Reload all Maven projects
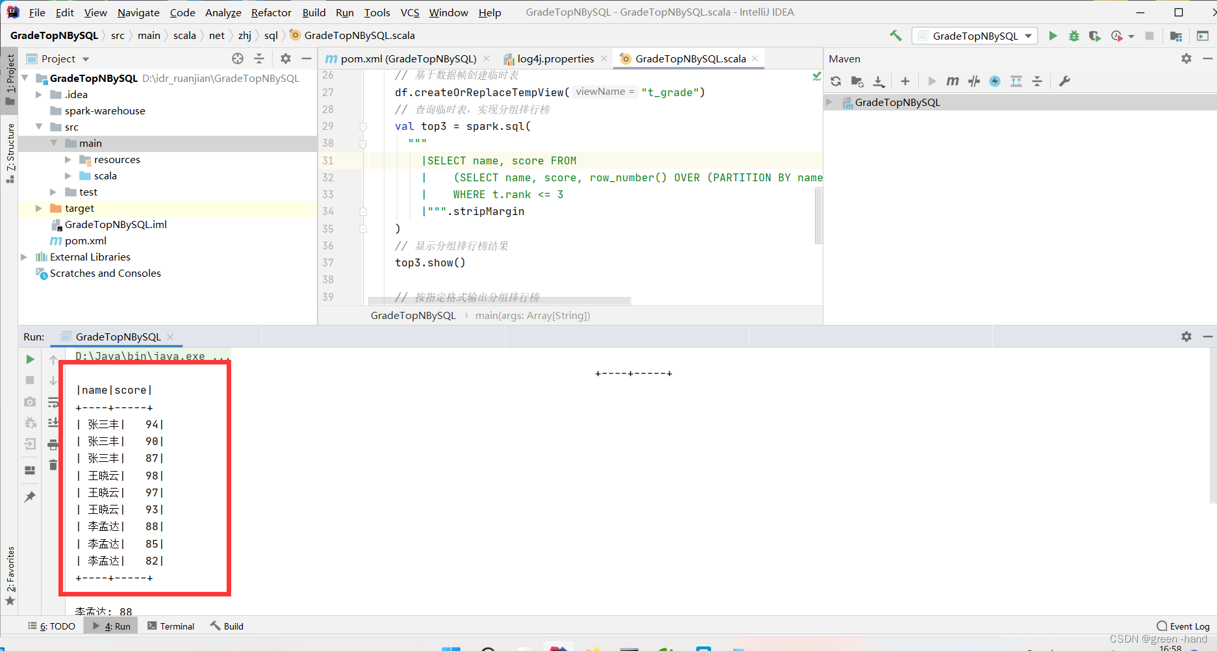 tap(836, 81)
